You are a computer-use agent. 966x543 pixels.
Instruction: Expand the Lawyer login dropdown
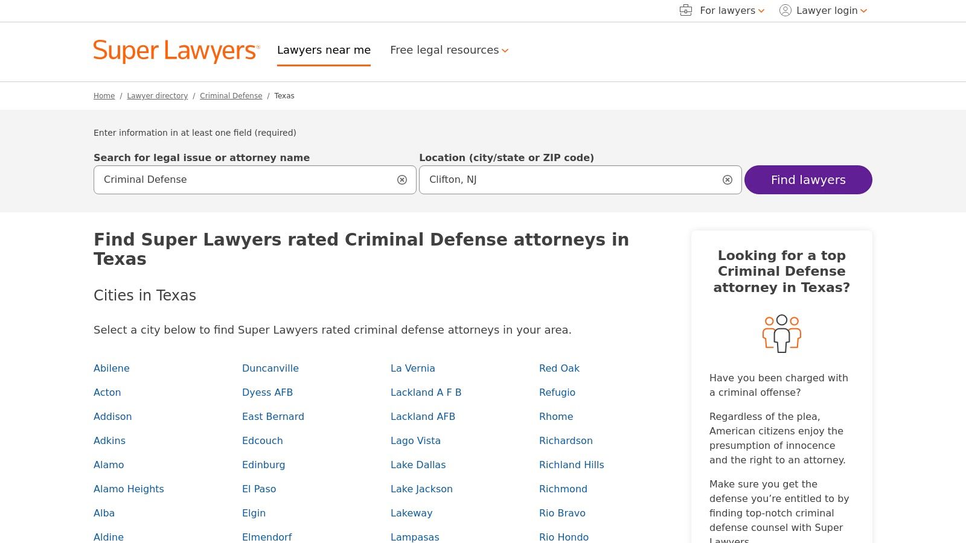point(827,10)
